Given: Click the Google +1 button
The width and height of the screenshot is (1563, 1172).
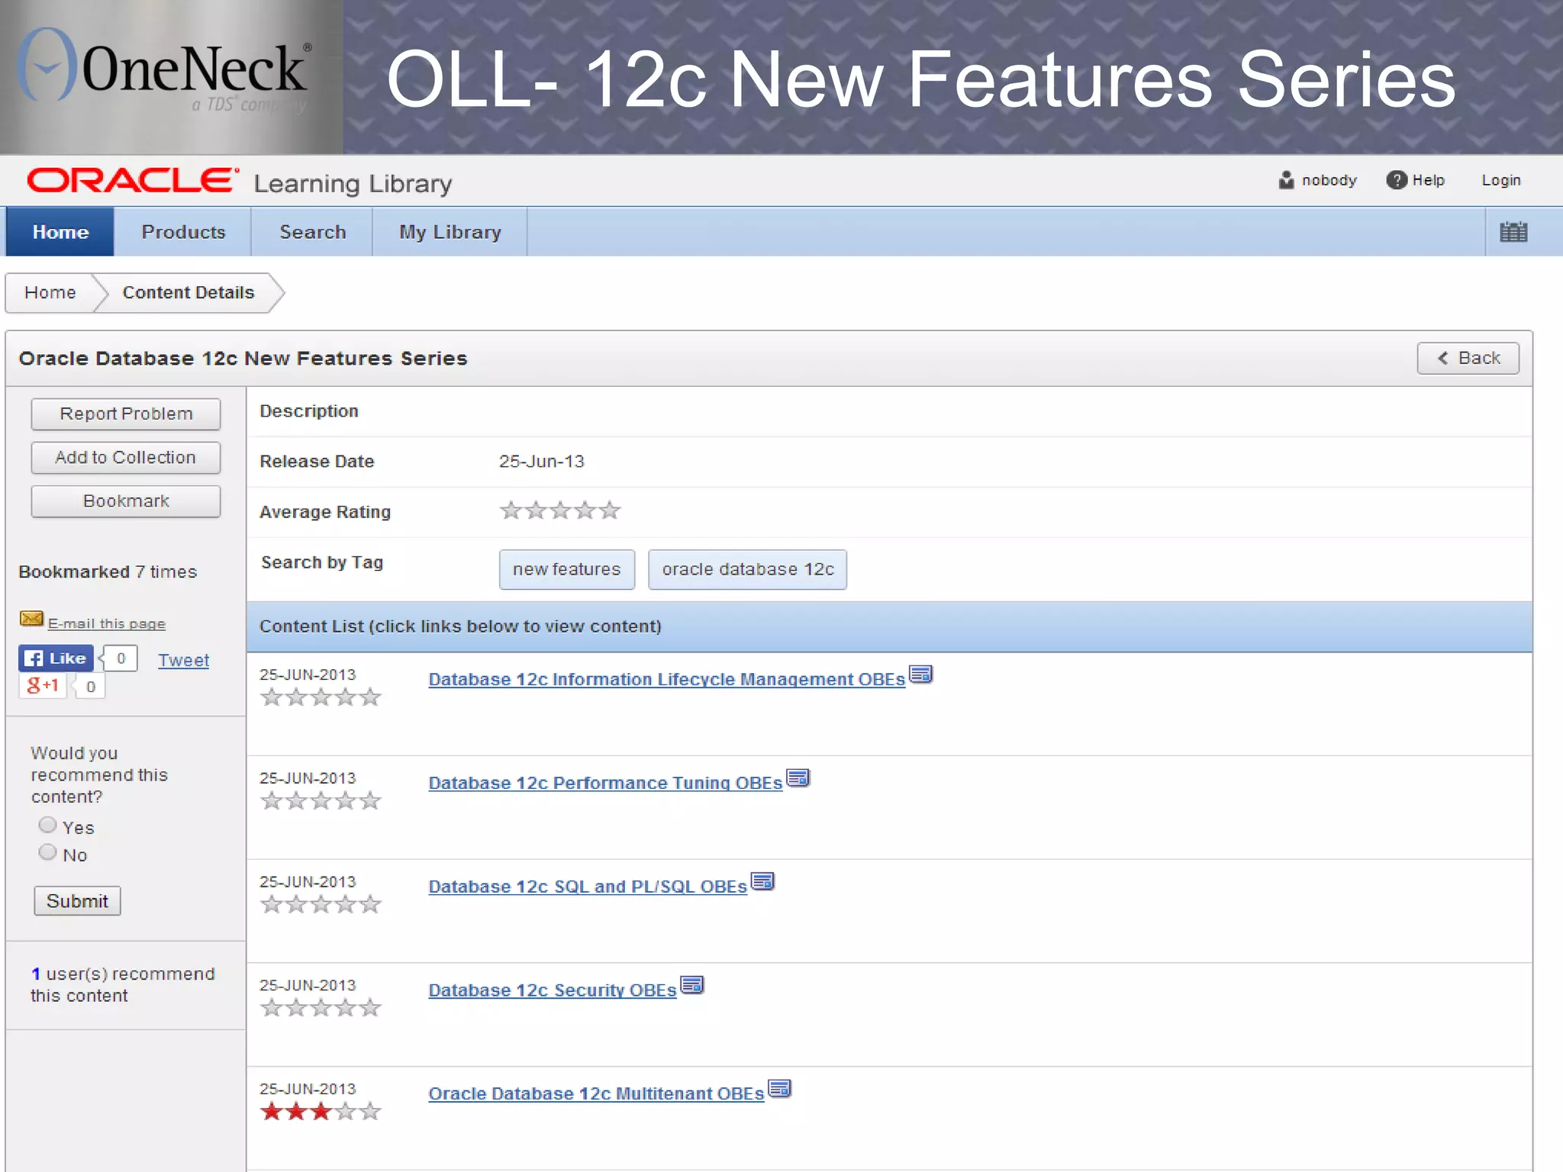Looking at the screenshot, I should [43, 685].
